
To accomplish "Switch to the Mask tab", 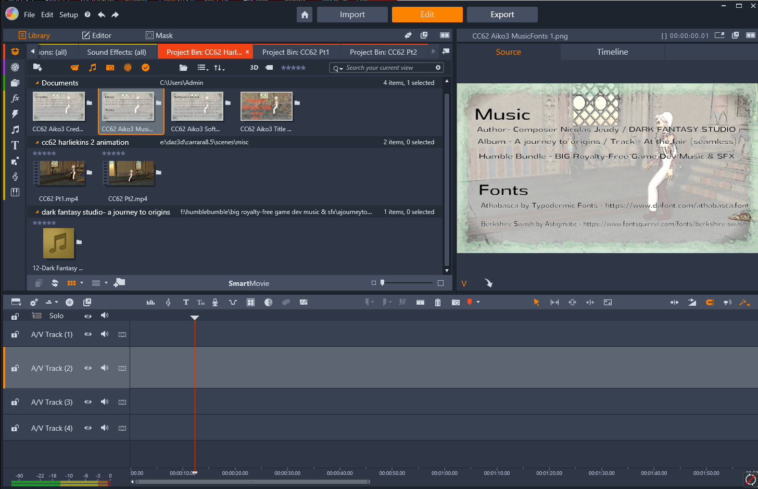I will (159, 35).
